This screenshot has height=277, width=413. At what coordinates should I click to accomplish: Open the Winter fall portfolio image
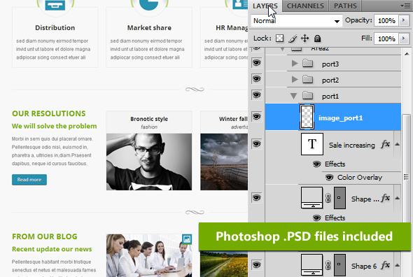tap(224, 162)
